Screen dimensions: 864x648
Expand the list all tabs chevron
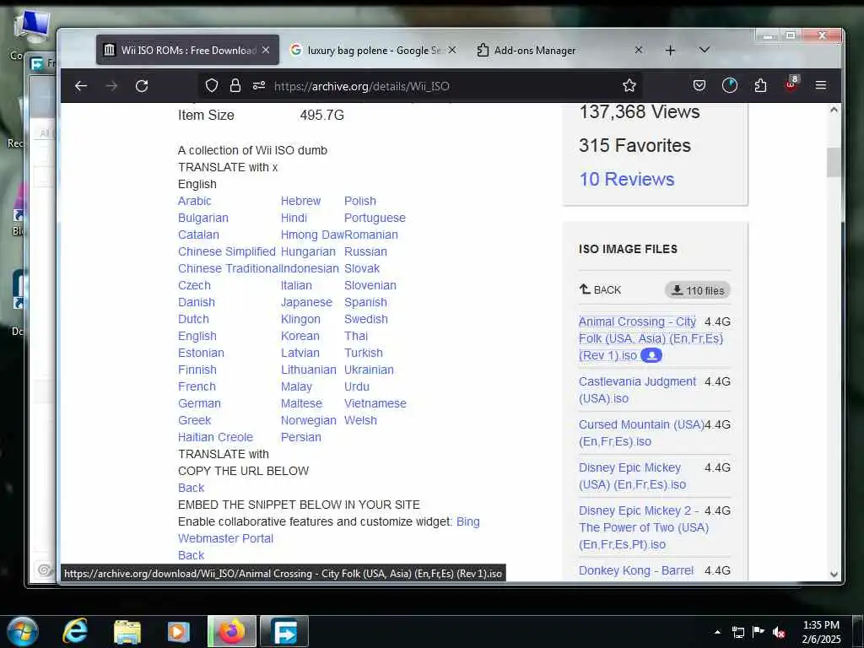705,50
